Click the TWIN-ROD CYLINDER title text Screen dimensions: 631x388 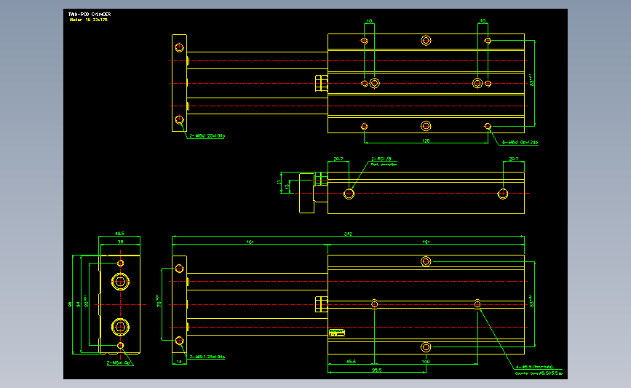click(90, 14)
